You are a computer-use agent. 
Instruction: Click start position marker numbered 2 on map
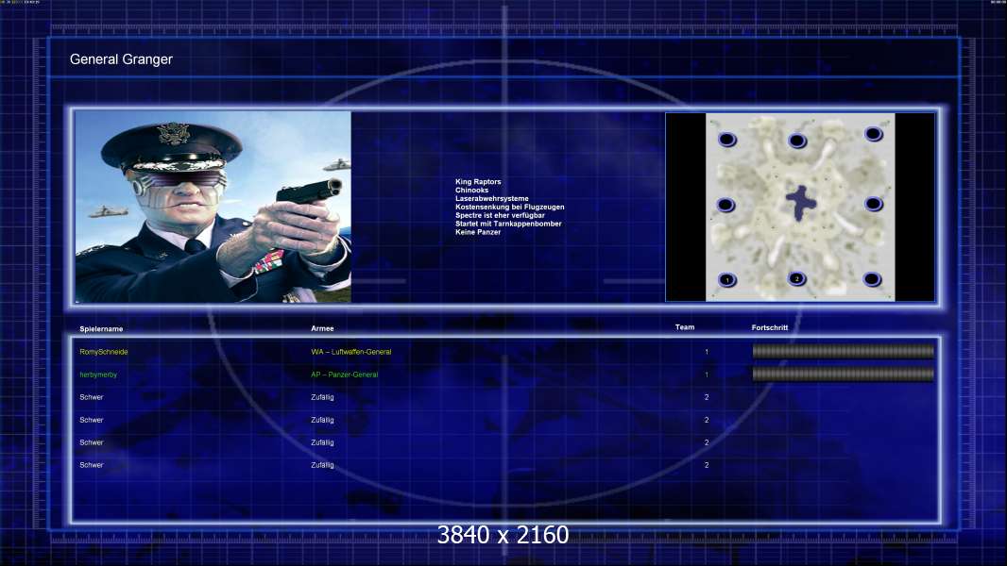797,278
